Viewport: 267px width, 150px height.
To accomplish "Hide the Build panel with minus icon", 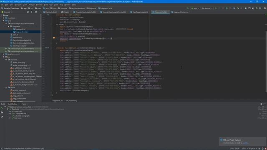I will tap(265, 104).
